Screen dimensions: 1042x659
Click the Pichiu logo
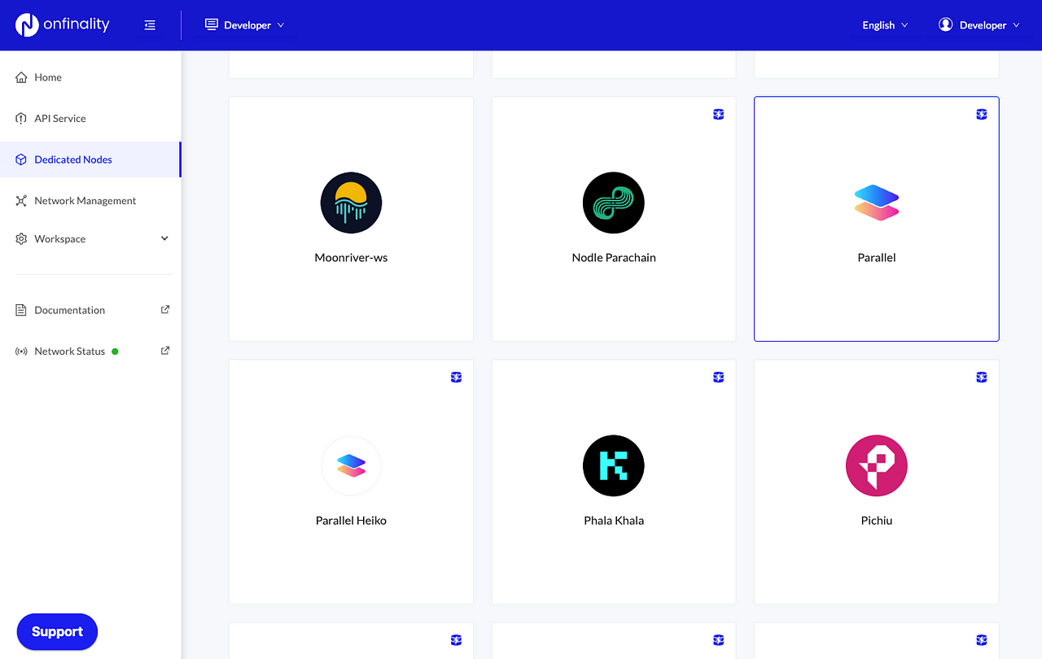pyautogui.click(x=877, y=465)
